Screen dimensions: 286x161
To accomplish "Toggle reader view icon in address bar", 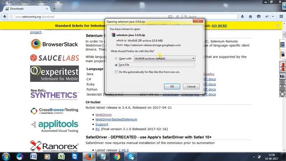I will click(170, 17).
